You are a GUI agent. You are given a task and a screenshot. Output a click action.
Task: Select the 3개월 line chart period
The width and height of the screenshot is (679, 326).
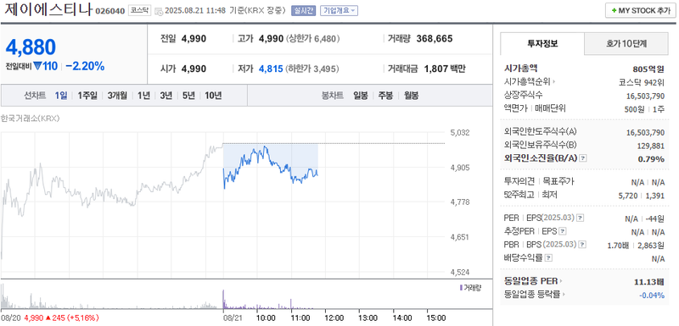[117, 96]
